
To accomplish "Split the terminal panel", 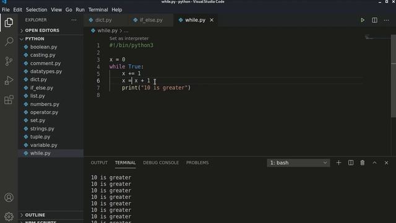I will (351, 163).
